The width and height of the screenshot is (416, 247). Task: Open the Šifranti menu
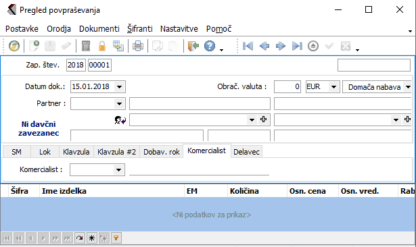pyautogui.click(x=140, y=28)
